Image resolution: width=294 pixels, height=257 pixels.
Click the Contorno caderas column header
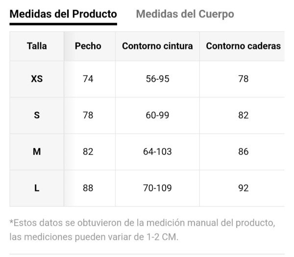tap(243, 46)
